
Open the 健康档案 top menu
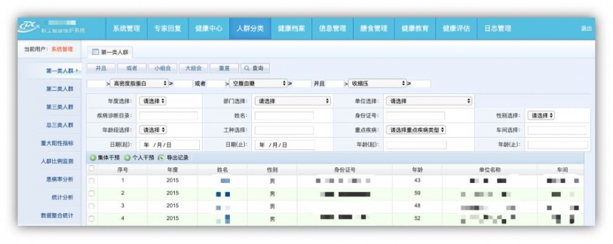[x=291, y=29]
